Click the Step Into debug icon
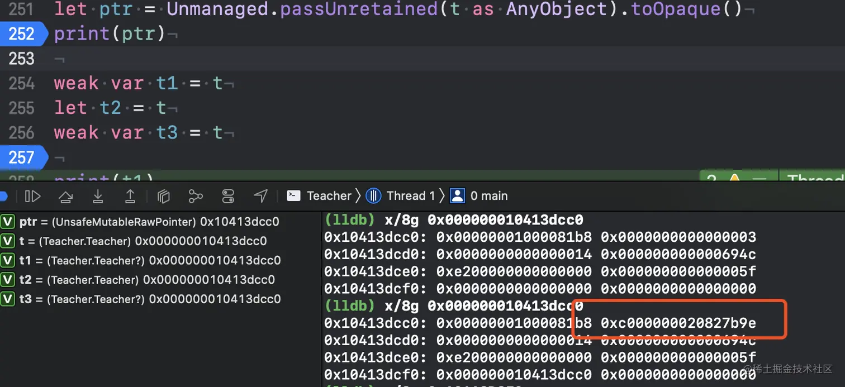The height and width of the screenshot is (387, 845). pos(98,196)
